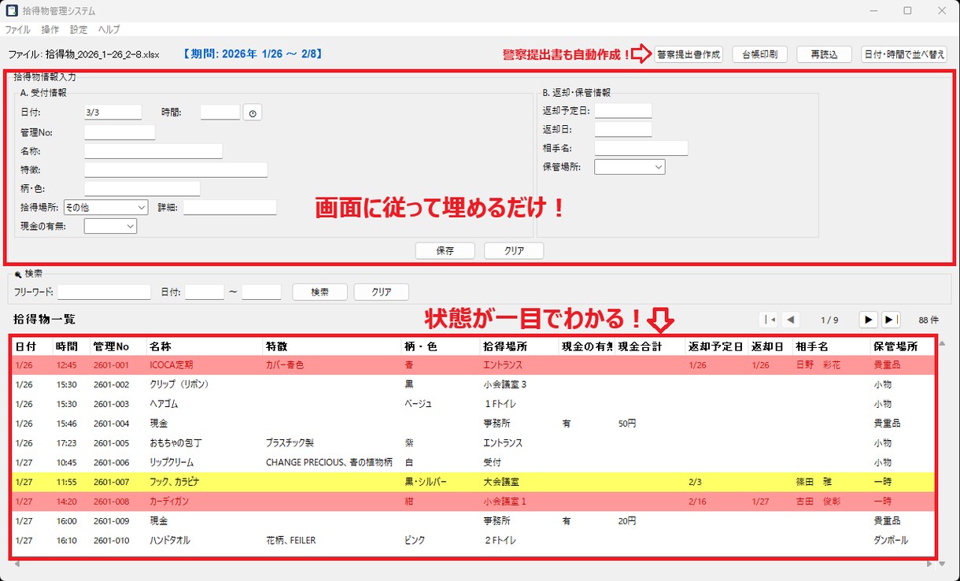Click the 柄・色 input field
This screenshot has width=960, height=581.
pyautogui.click(x=142, y=189)
